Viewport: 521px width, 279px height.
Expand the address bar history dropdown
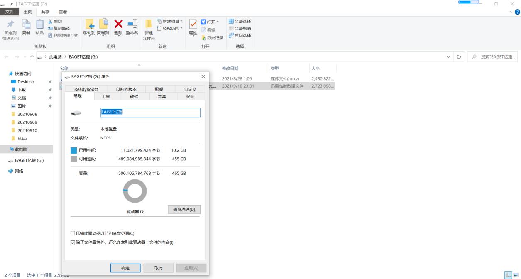(448, 57)
